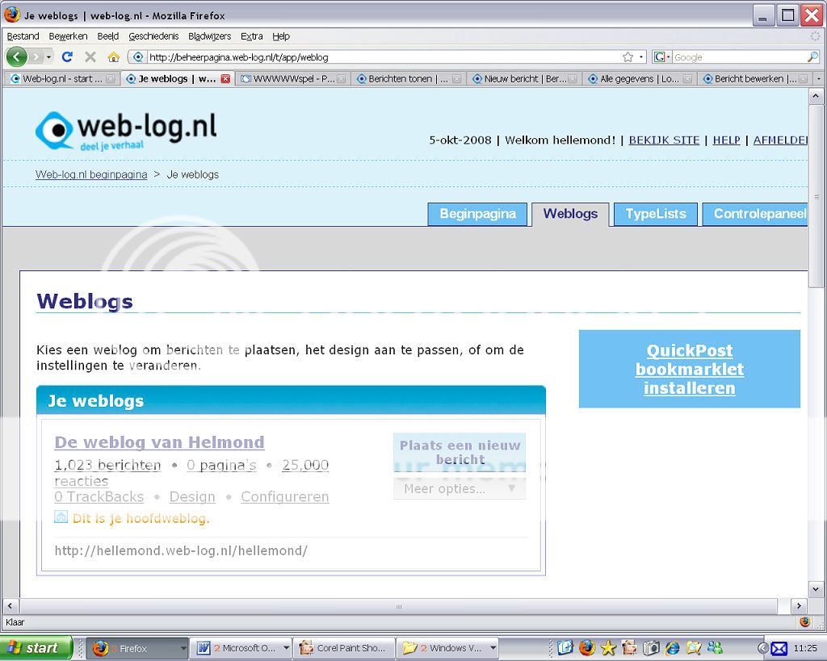The width and height of the screenshot is (827, 661).
Task: Close the active 'Je weblogs' tab
Action: coord(225,79)
